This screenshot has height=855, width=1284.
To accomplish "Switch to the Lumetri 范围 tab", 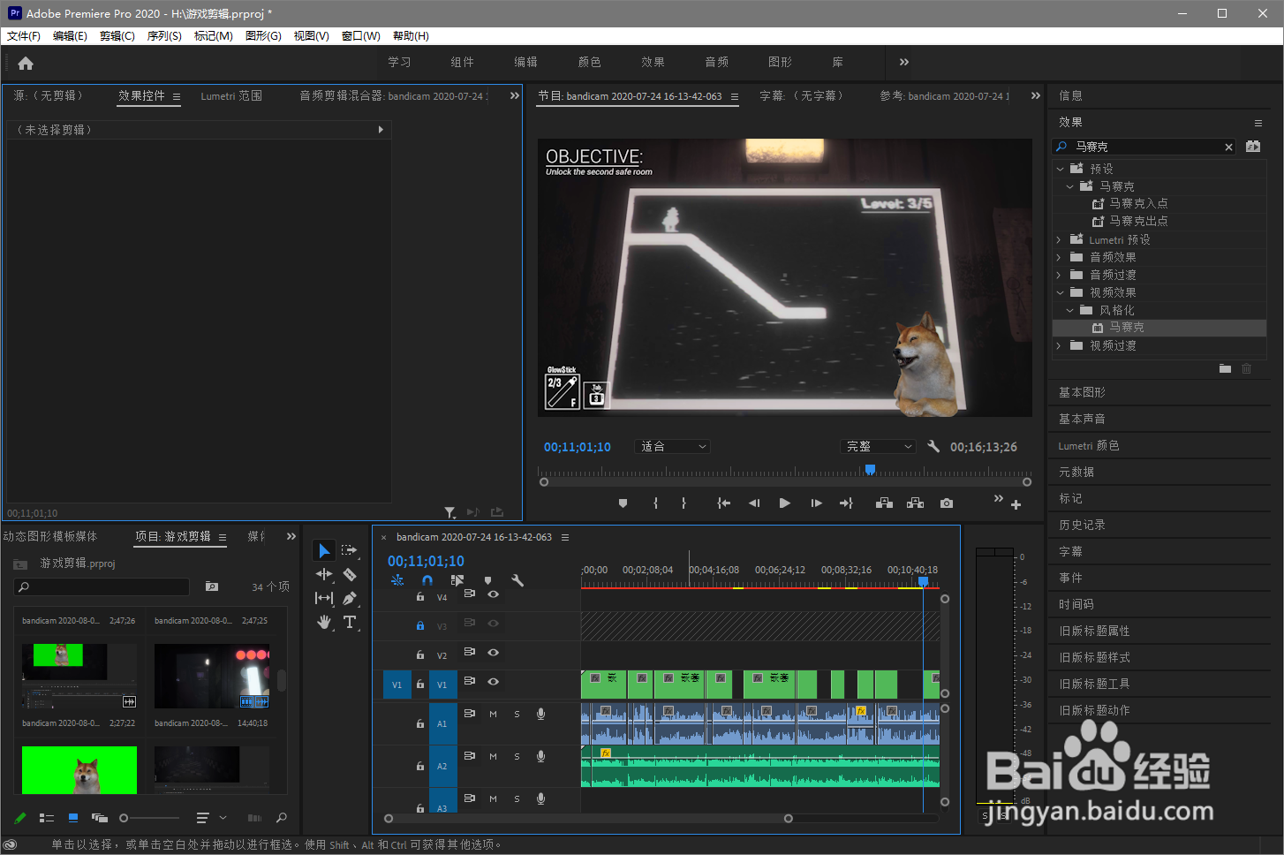I will [x=231, y=96].
